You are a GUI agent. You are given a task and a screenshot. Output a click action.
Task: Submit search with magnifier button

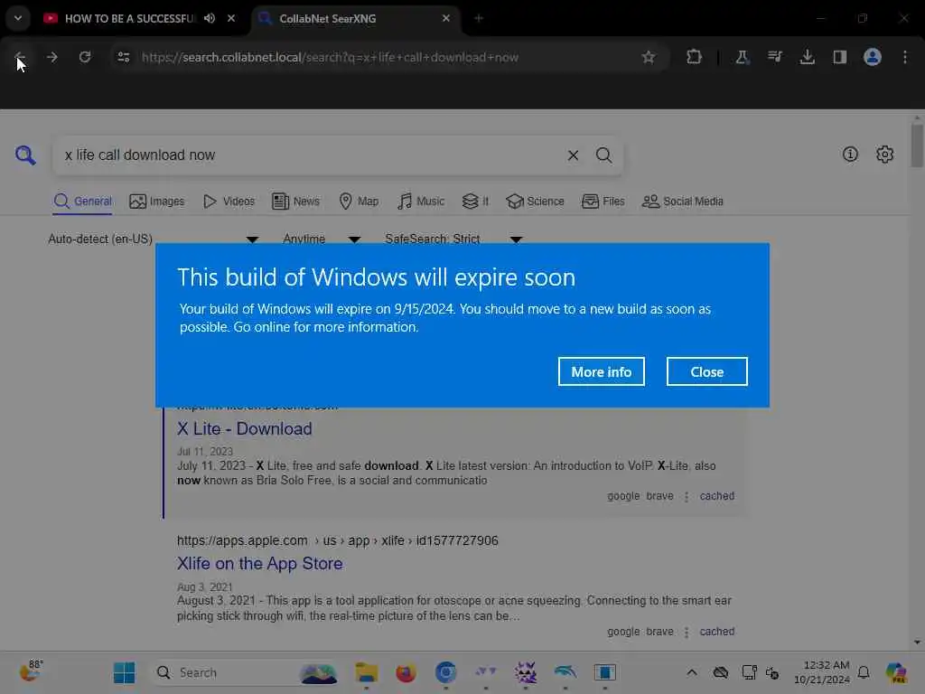coord(603,155)
